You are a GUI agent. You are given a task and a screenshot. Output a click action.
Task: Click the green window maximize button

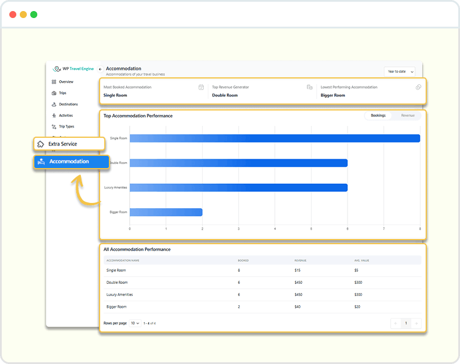(x=34, y=15)
